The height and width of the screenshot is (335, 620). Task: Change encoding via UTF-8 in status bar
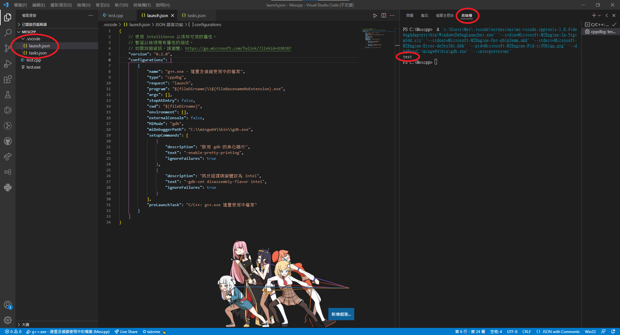[x=512, y=331]
